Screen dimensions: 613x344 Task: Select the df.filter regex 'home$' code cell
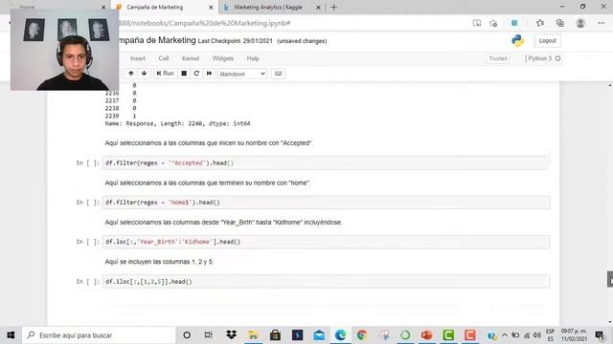point(326,203)
